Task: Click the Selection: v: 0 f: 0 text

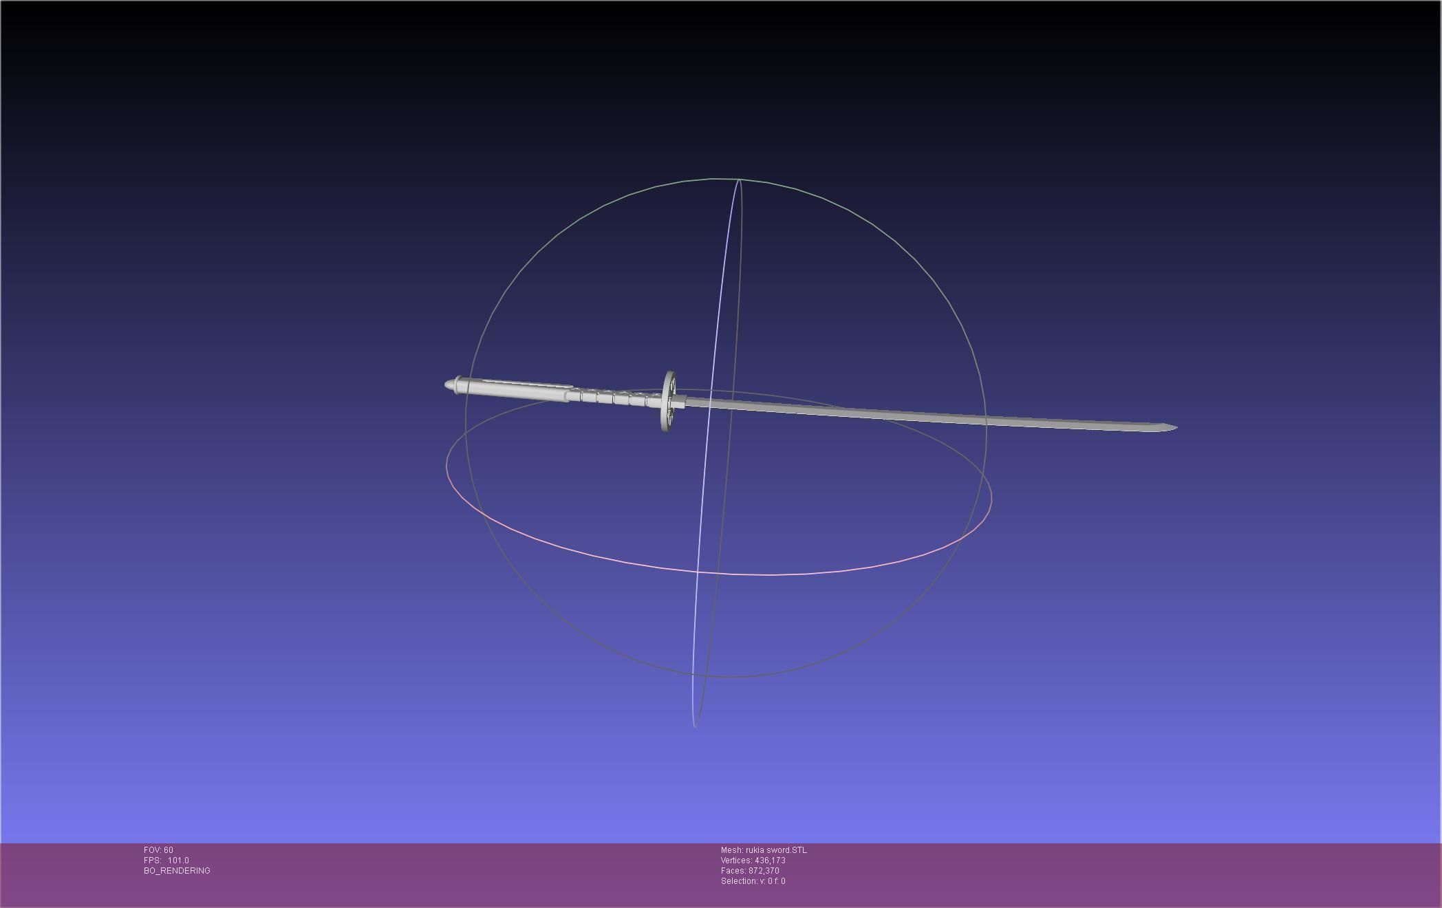Action: (x=753, y=881)
